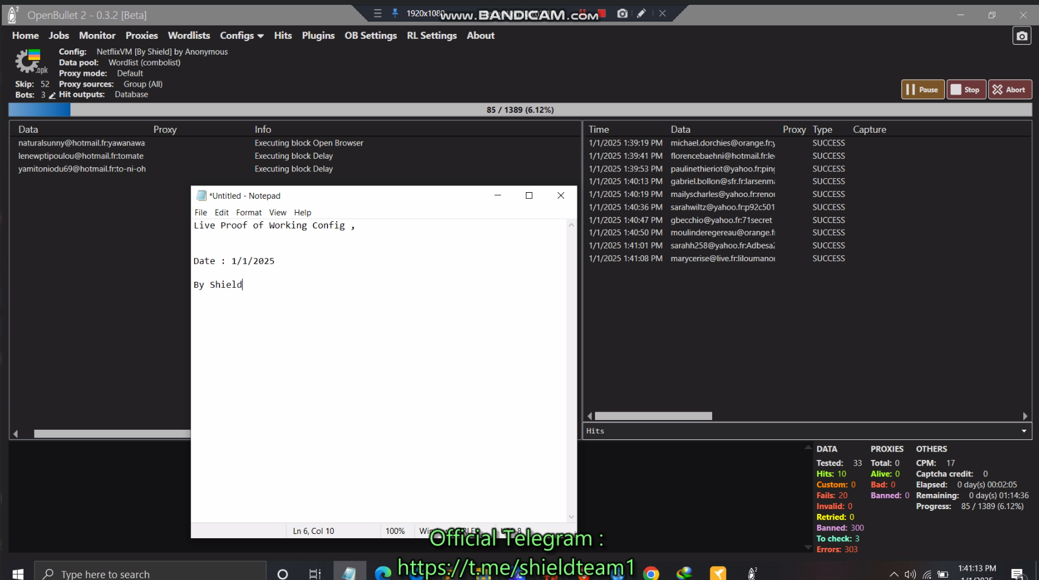Navigate to the Wordlists page
Viewport: 1039px width, 580px height.
tap(189, 36)
